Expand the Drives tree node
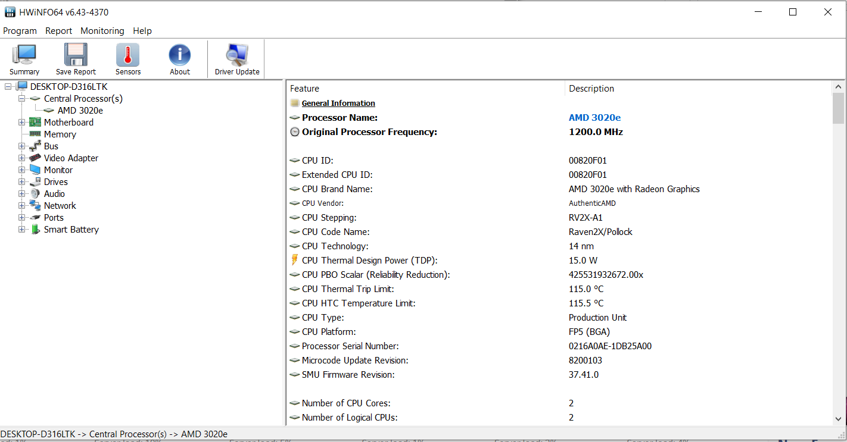This screenshot has height=442, width=847. pyautogui.click(x=22, y=182)
